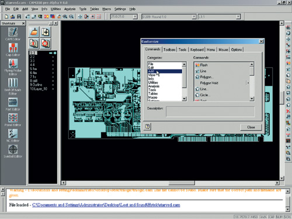Click the New file toolbar icon
Viewport: 292px width, 219px height.
pyautogui.click(x=6, y=16)
